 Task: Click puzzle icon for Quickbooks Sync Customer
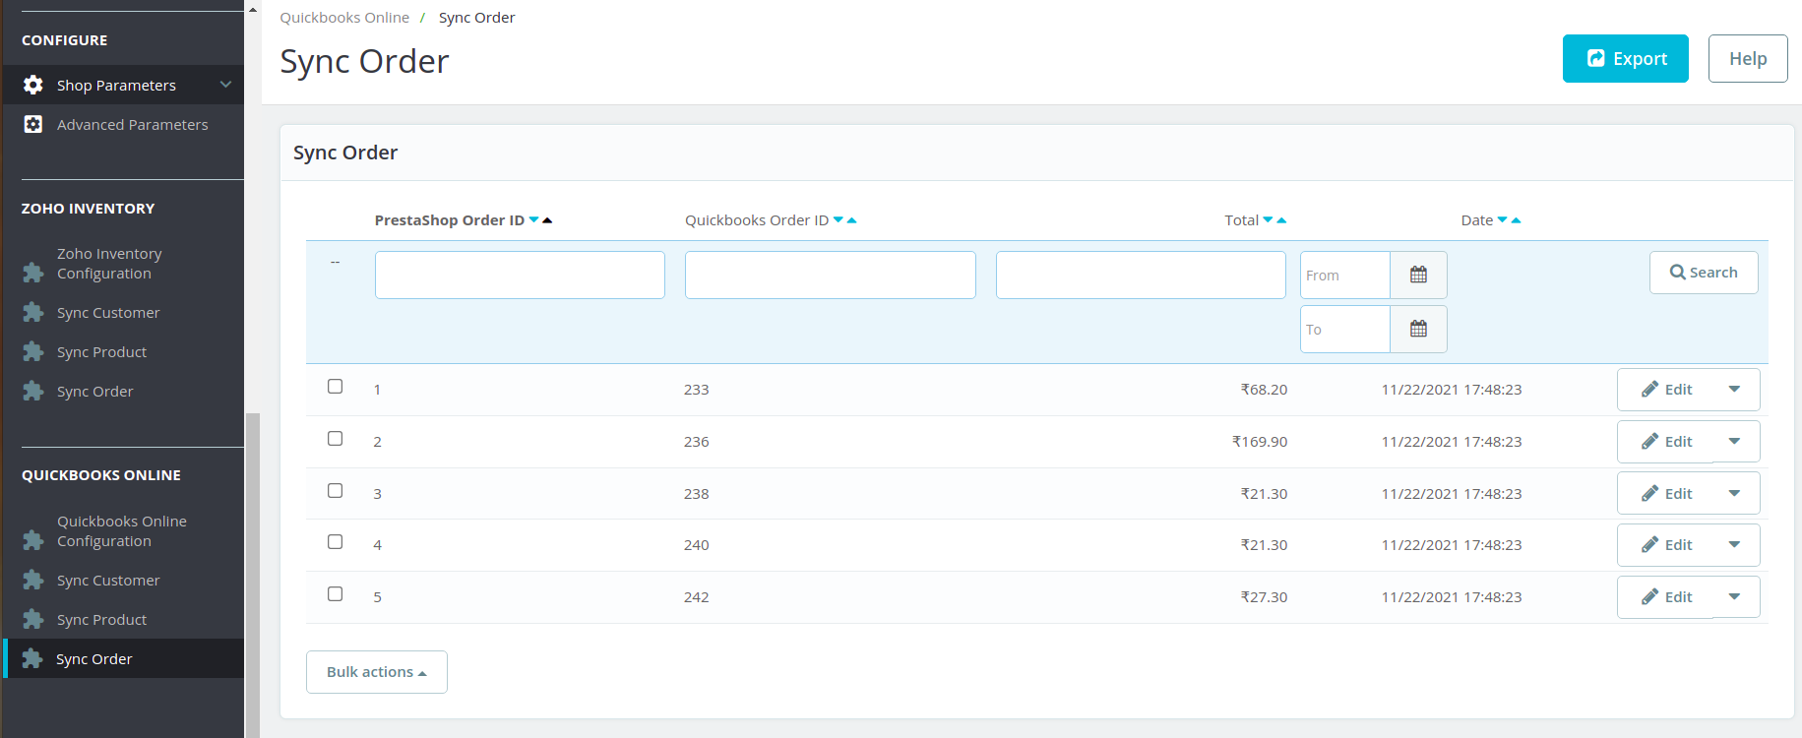coord(32,581)
